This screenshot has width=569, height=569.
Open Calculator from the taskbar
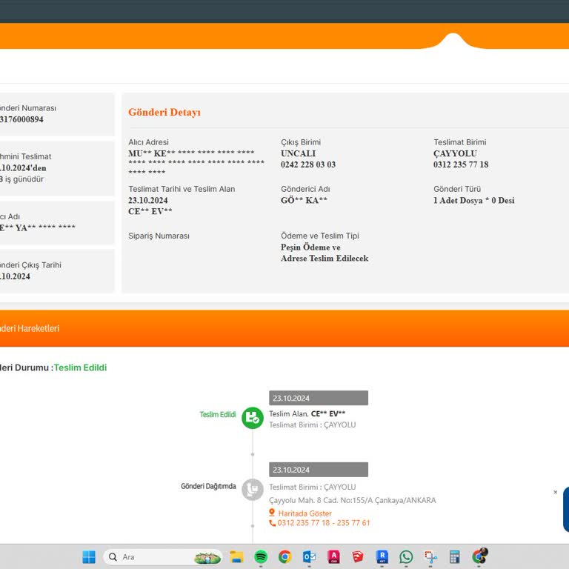(x=455, y=557)
